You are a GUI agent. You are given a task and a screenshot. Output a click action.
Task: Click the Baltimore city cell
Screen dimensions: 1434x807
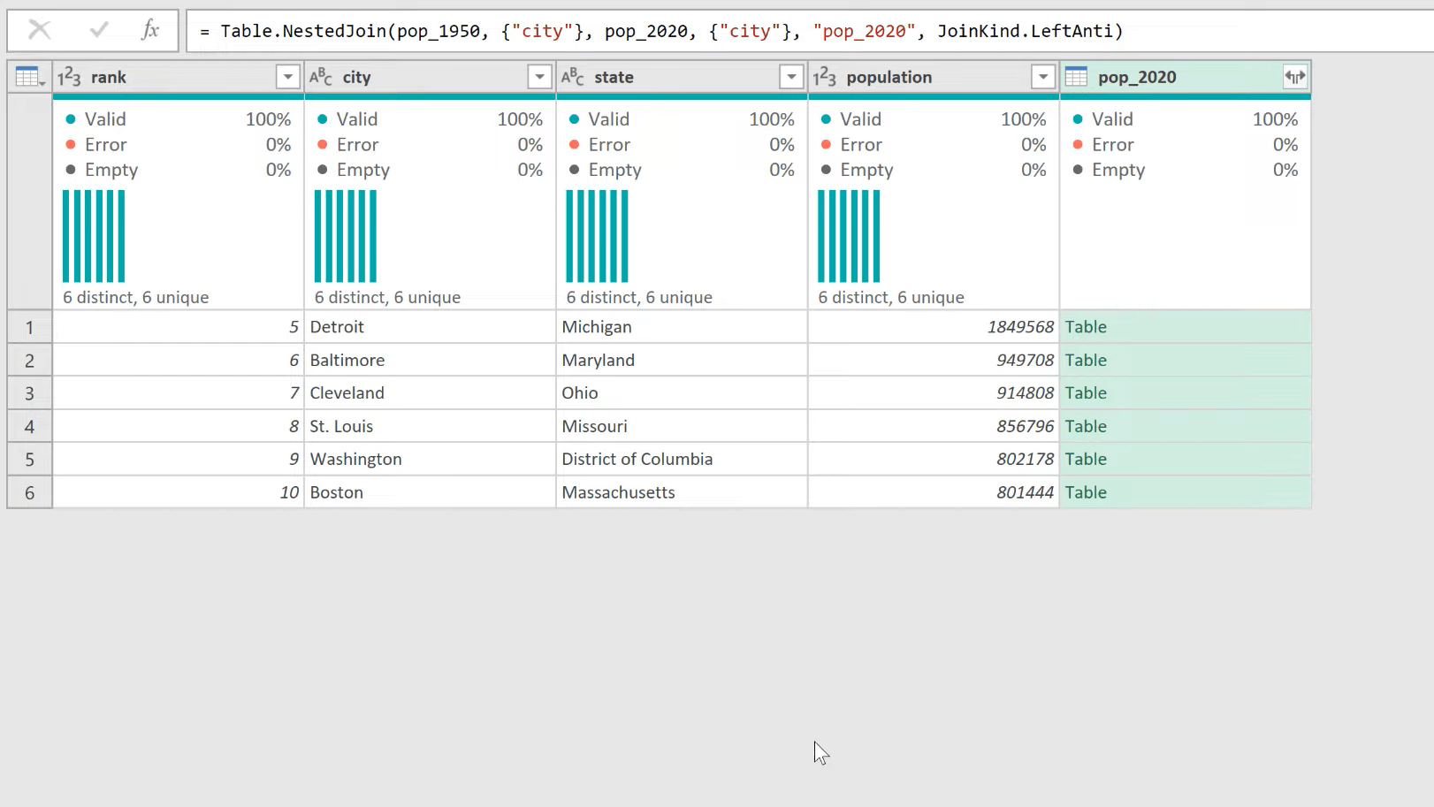430,360
